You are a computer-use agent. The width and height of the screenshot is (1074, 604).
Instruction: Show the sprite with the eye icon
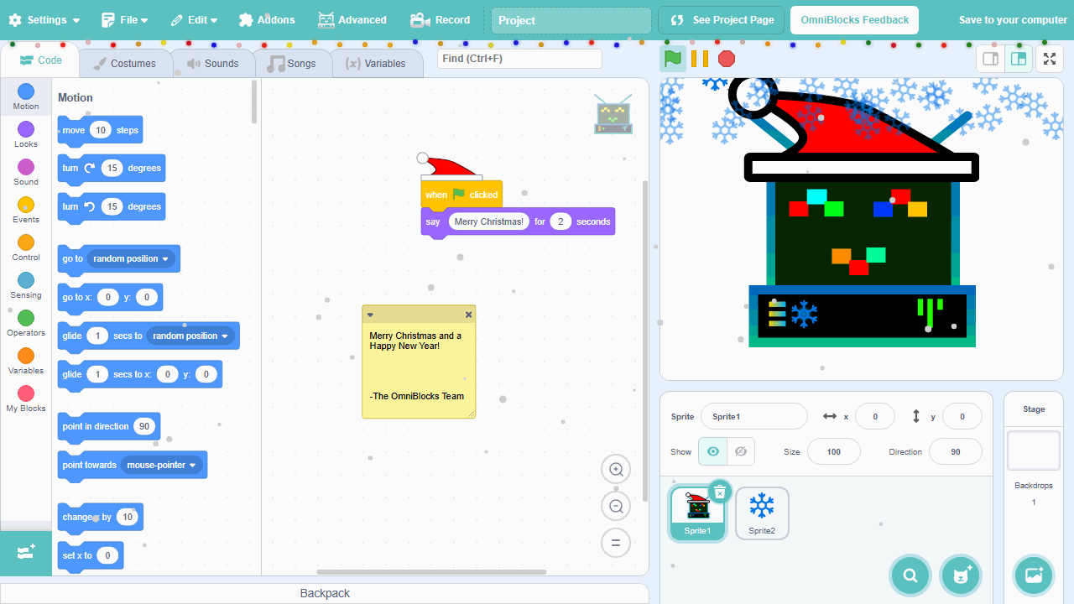pyautogui.click(x=712, y=451)
